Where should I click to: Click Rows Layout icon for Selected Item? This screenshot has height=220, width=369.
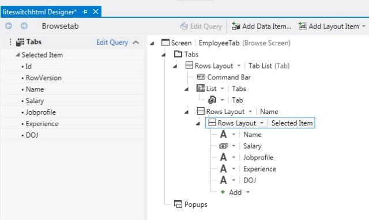[x=212, y=123]
